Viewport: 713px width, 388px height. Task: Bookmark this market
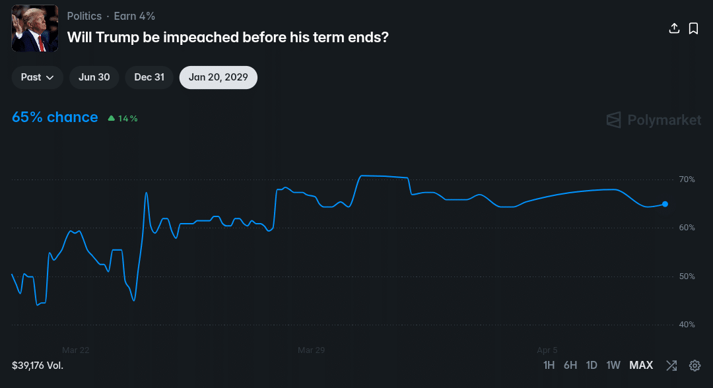693,28
